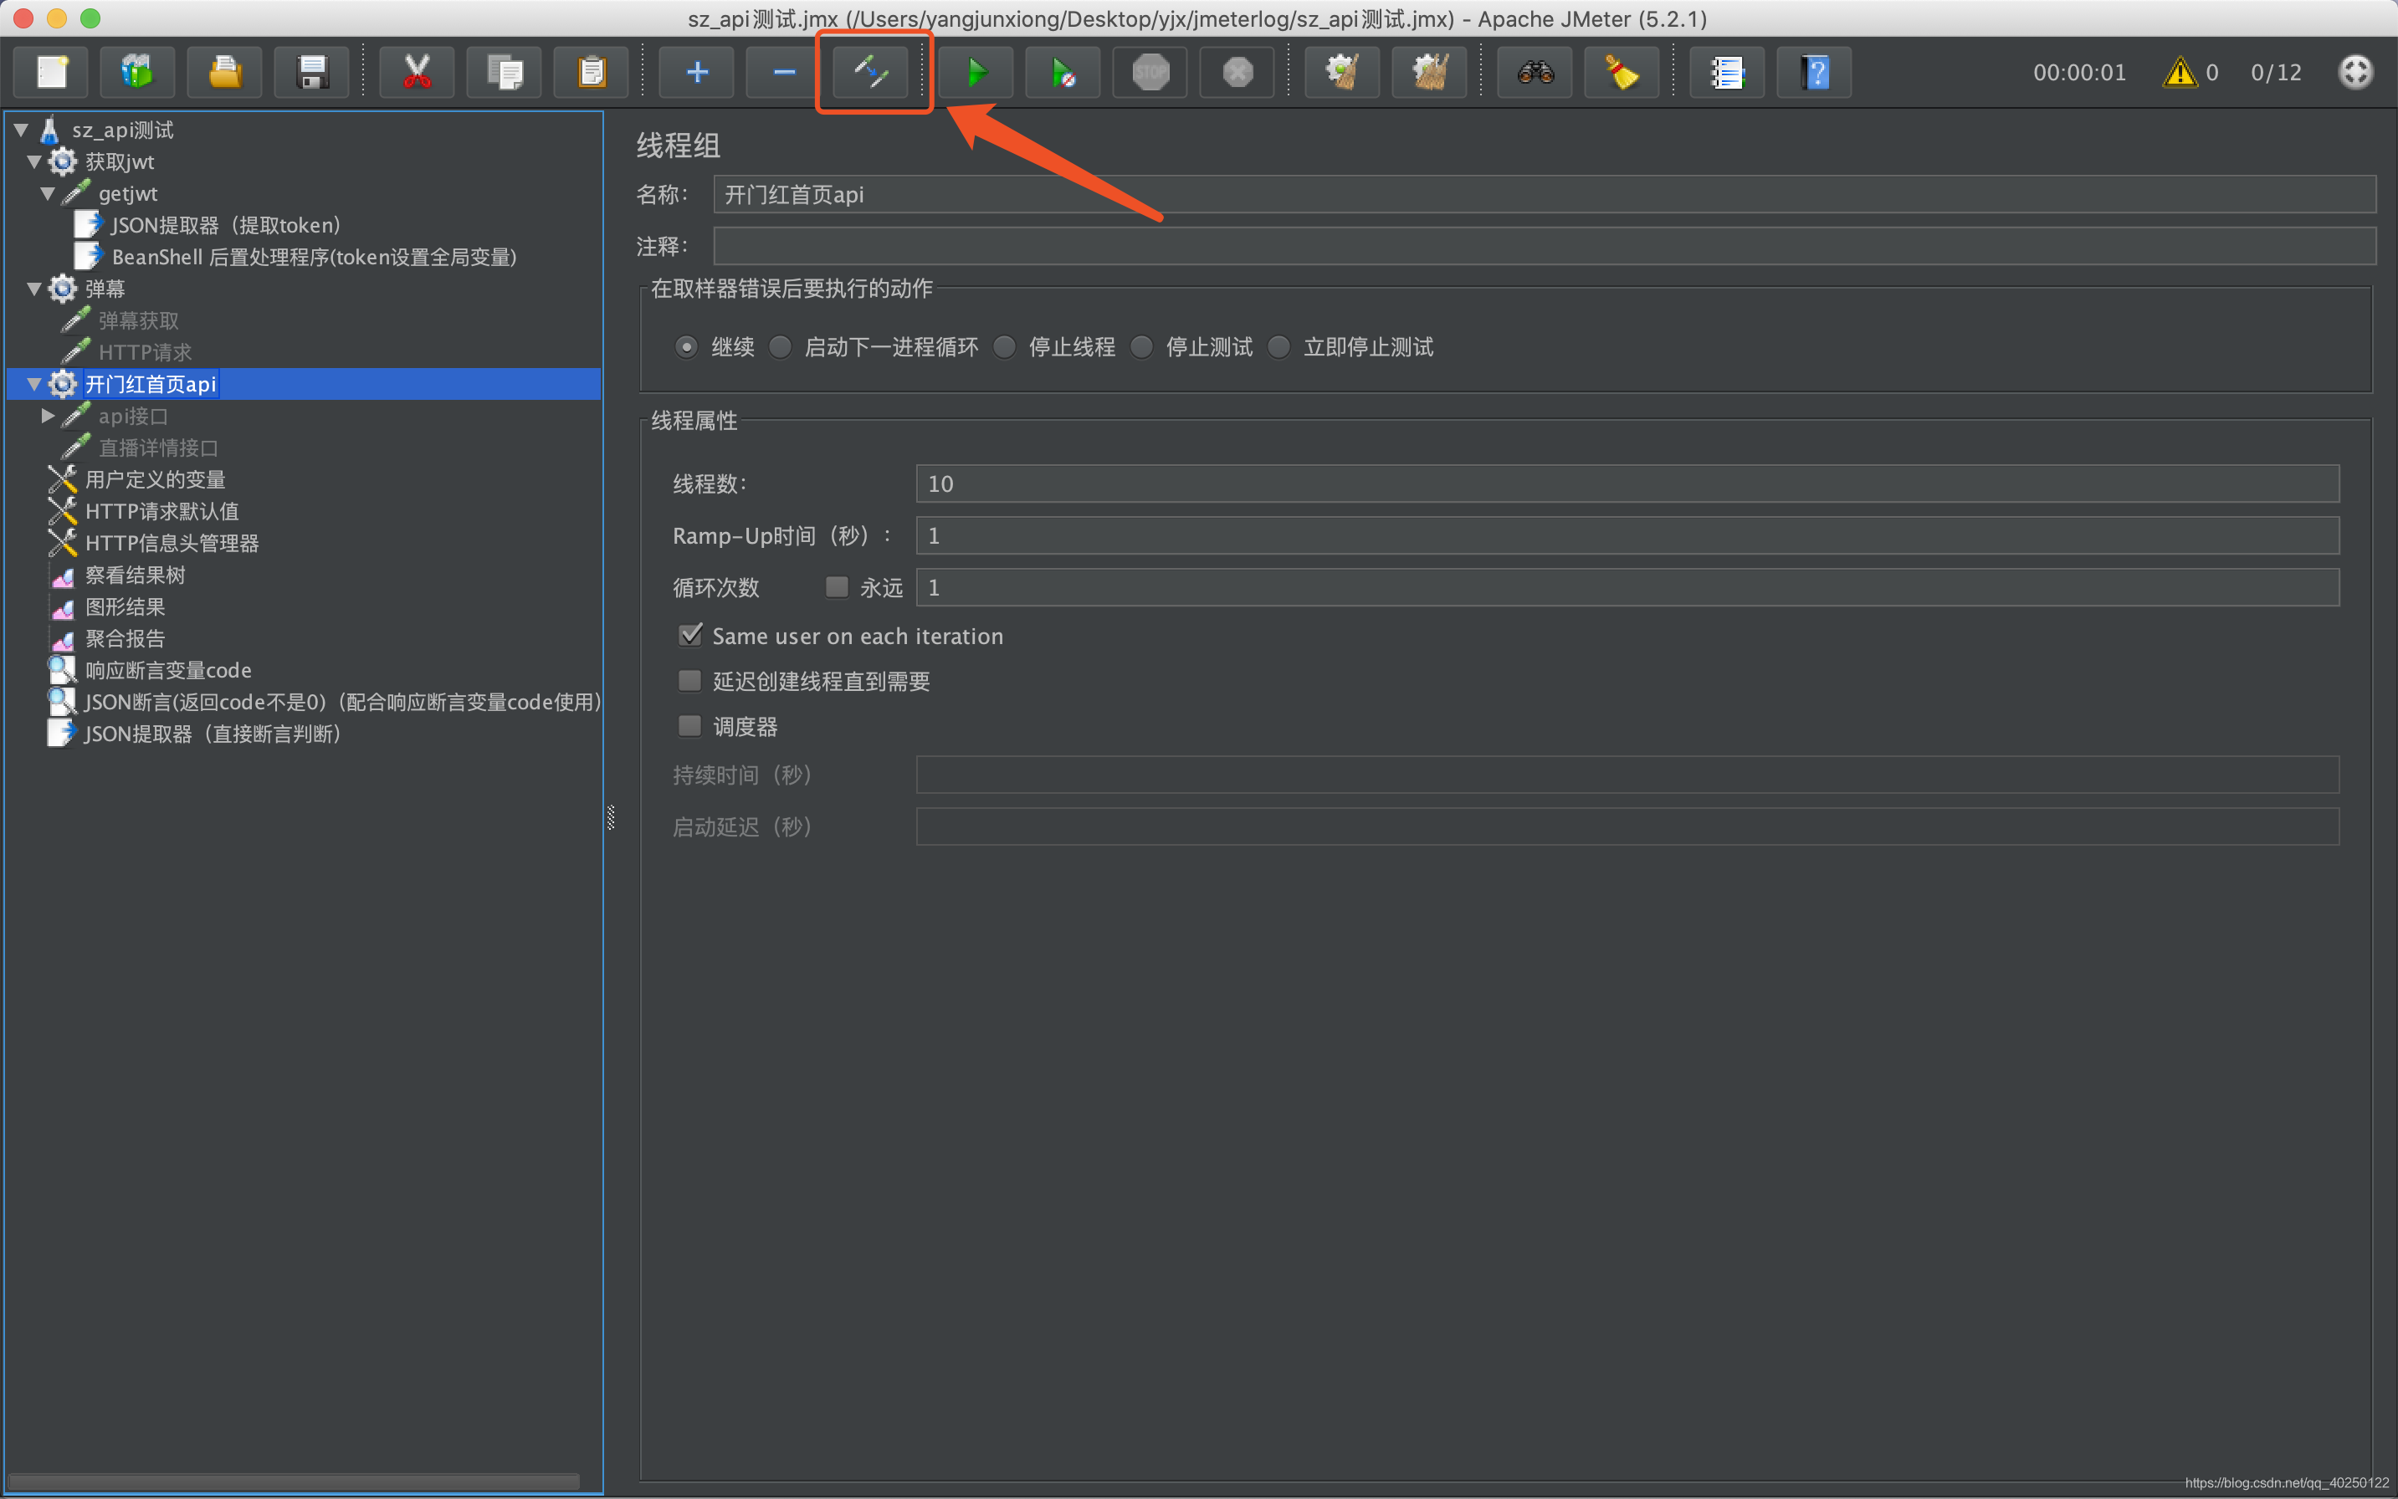2398x1499 pixels.
Task: Open the Search binoculars icon
Action: 1535,73
